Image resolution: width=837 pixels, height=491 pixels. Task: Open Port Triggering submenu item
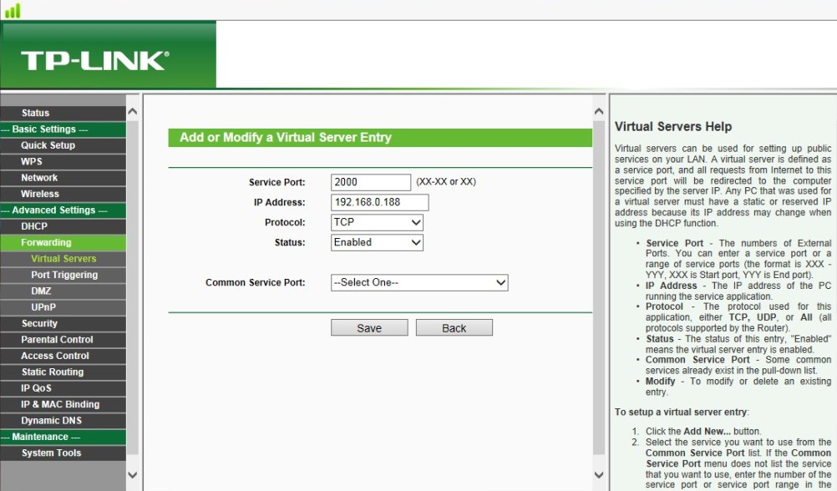(x=64, y=275)
